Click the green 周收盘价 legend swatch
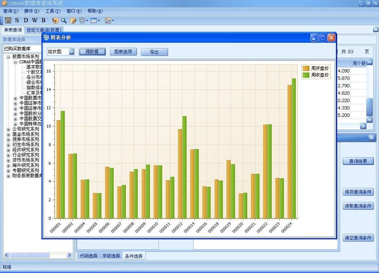 click(x=306, y=75)
